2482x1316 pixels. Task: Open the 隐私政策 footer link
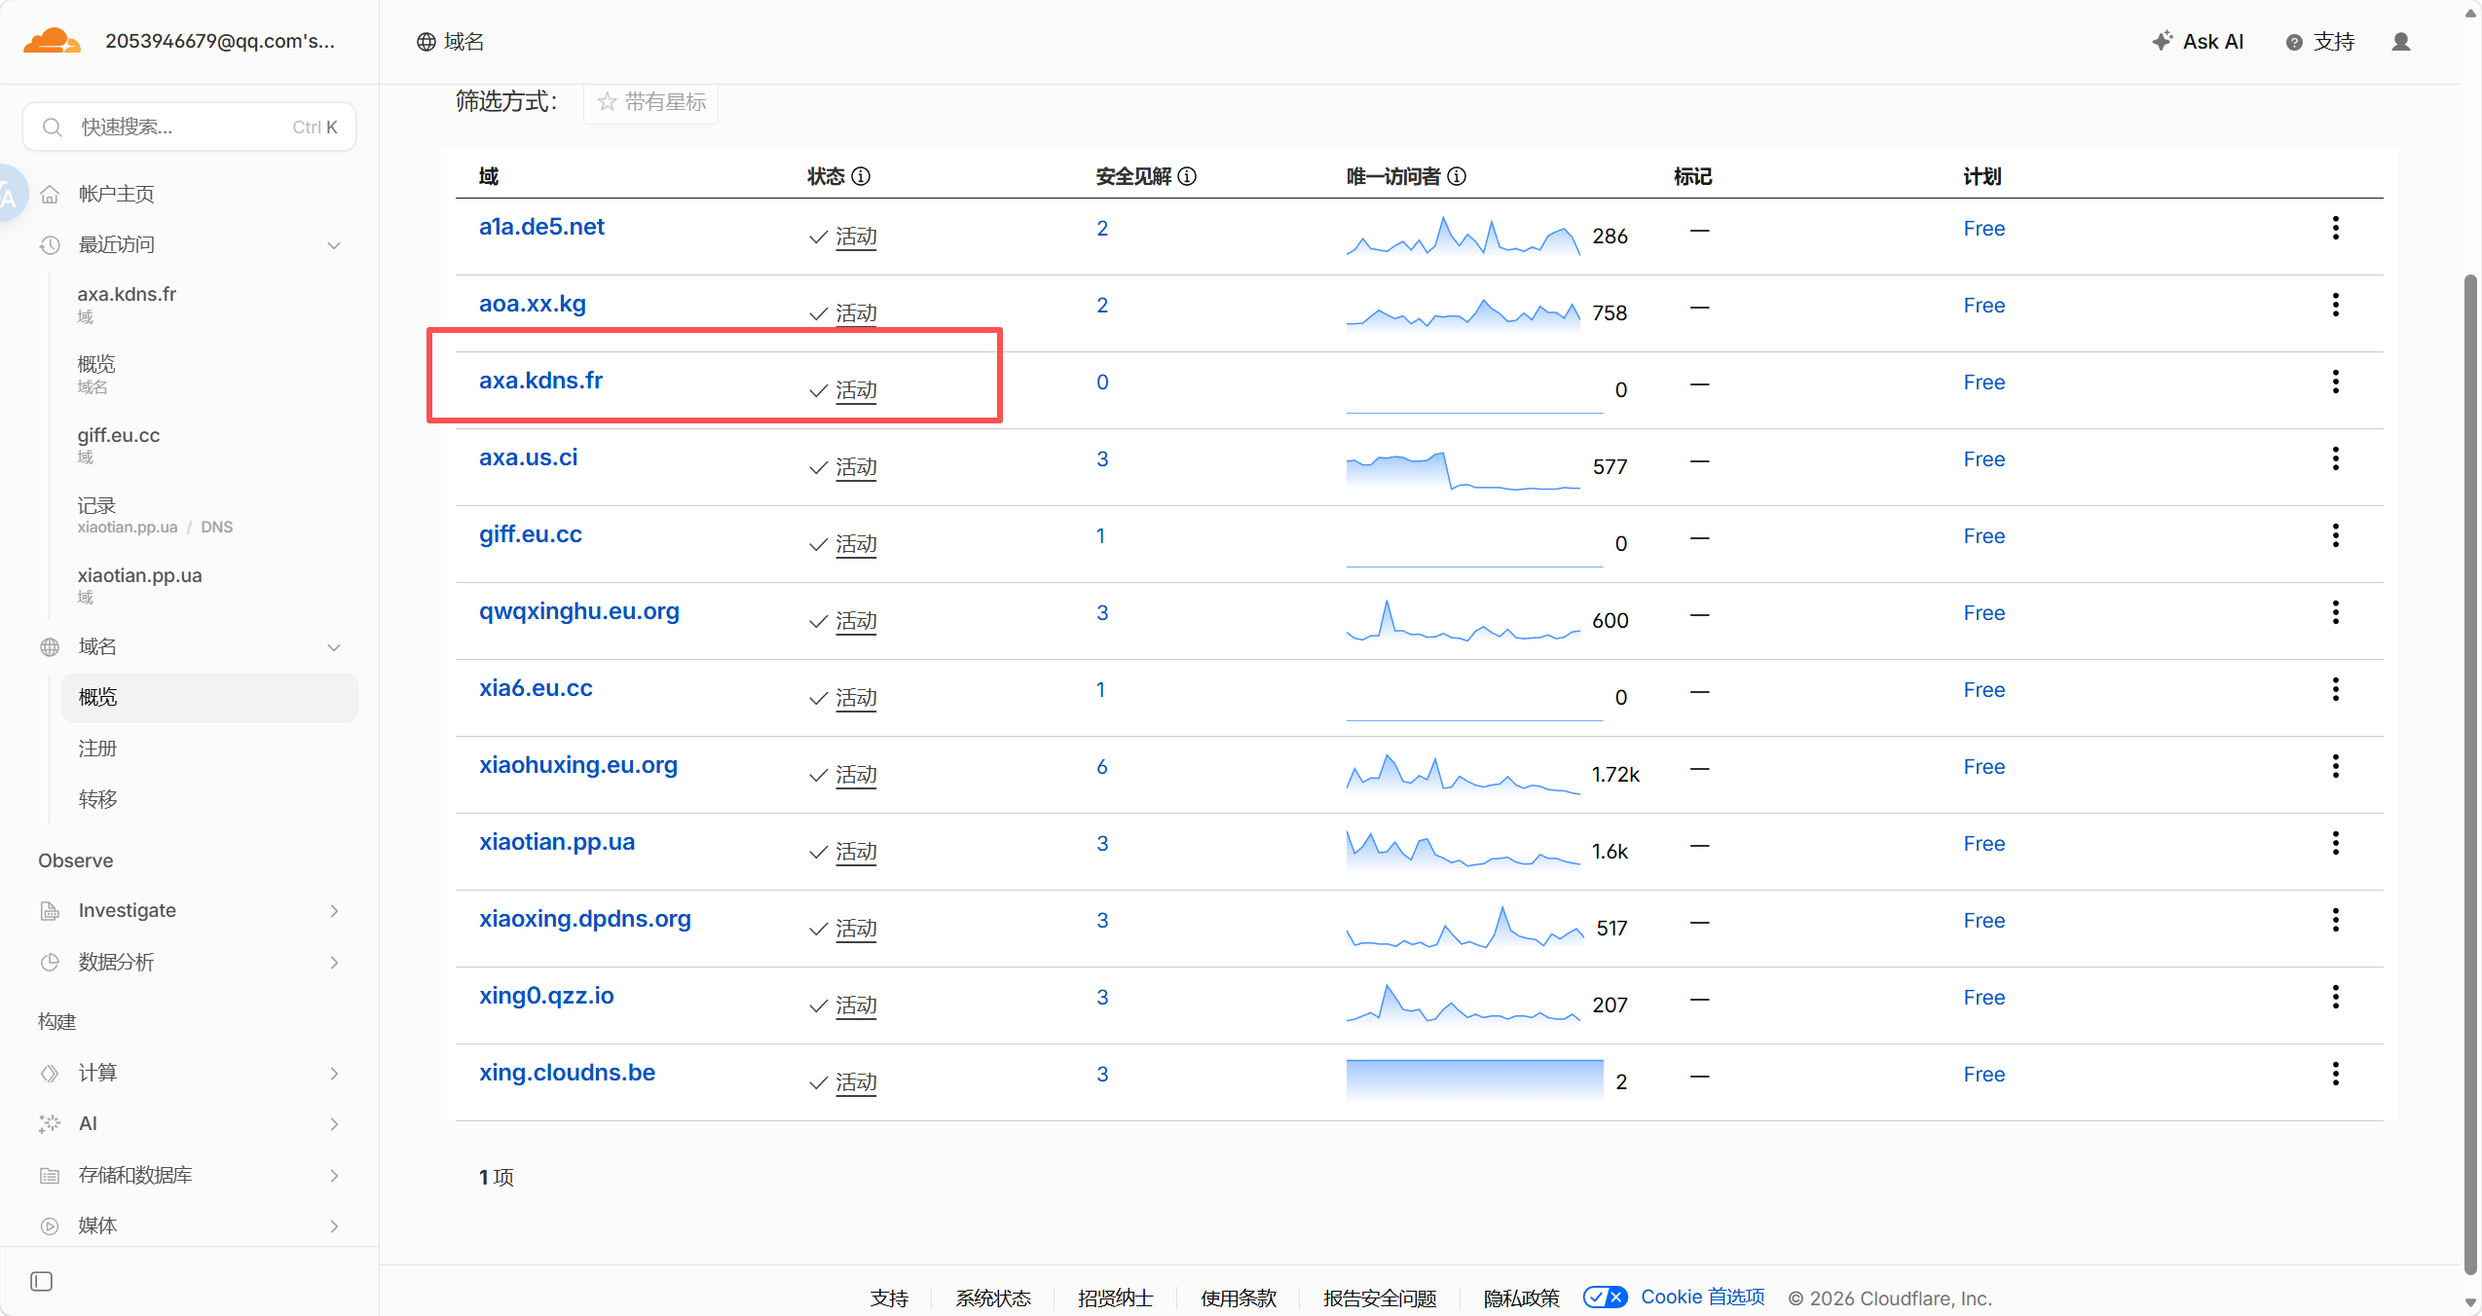(x=1521, y=1298)
